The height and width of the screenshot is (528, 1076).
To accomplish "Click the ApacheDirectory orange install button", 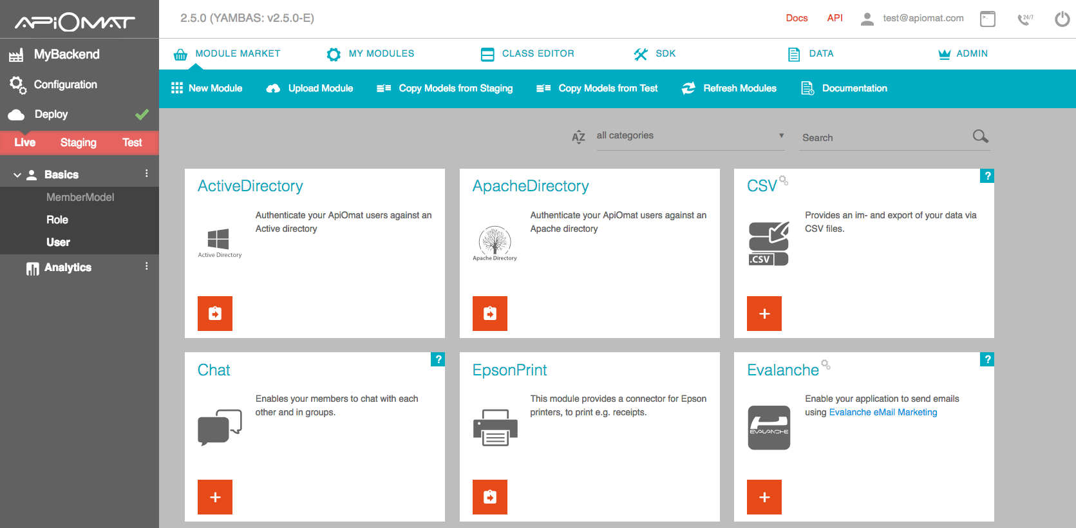I will coord(490,314).
